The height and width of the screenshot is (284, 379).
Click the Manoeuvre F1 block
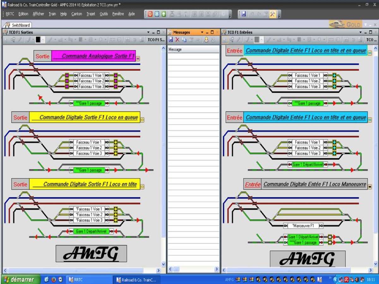point(303,226)
